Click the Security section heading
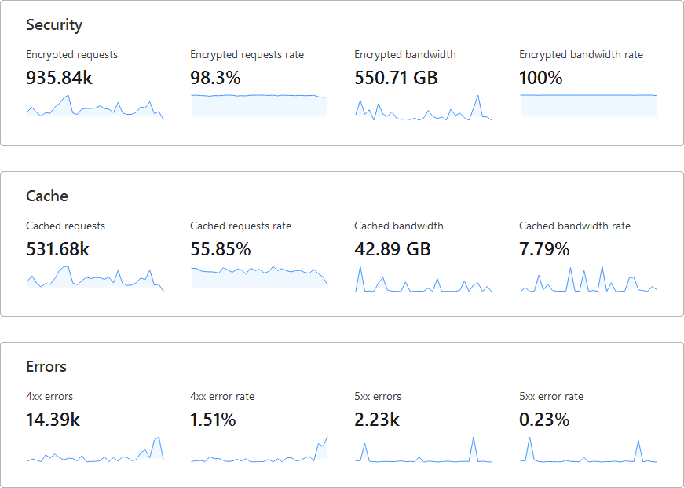 pos(54,25)
